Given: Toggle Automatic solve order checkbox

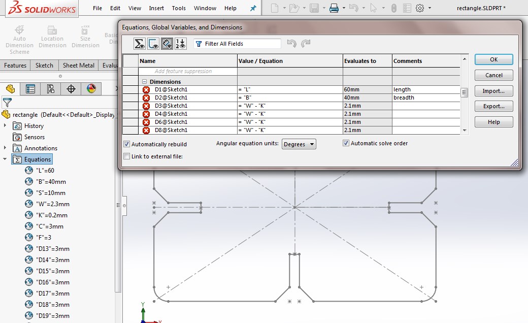Looking at the screenshot, I should pos(346,143).
